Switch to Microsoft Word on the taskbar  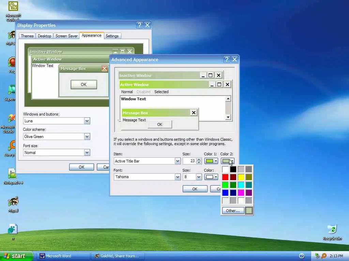point(63,256)
